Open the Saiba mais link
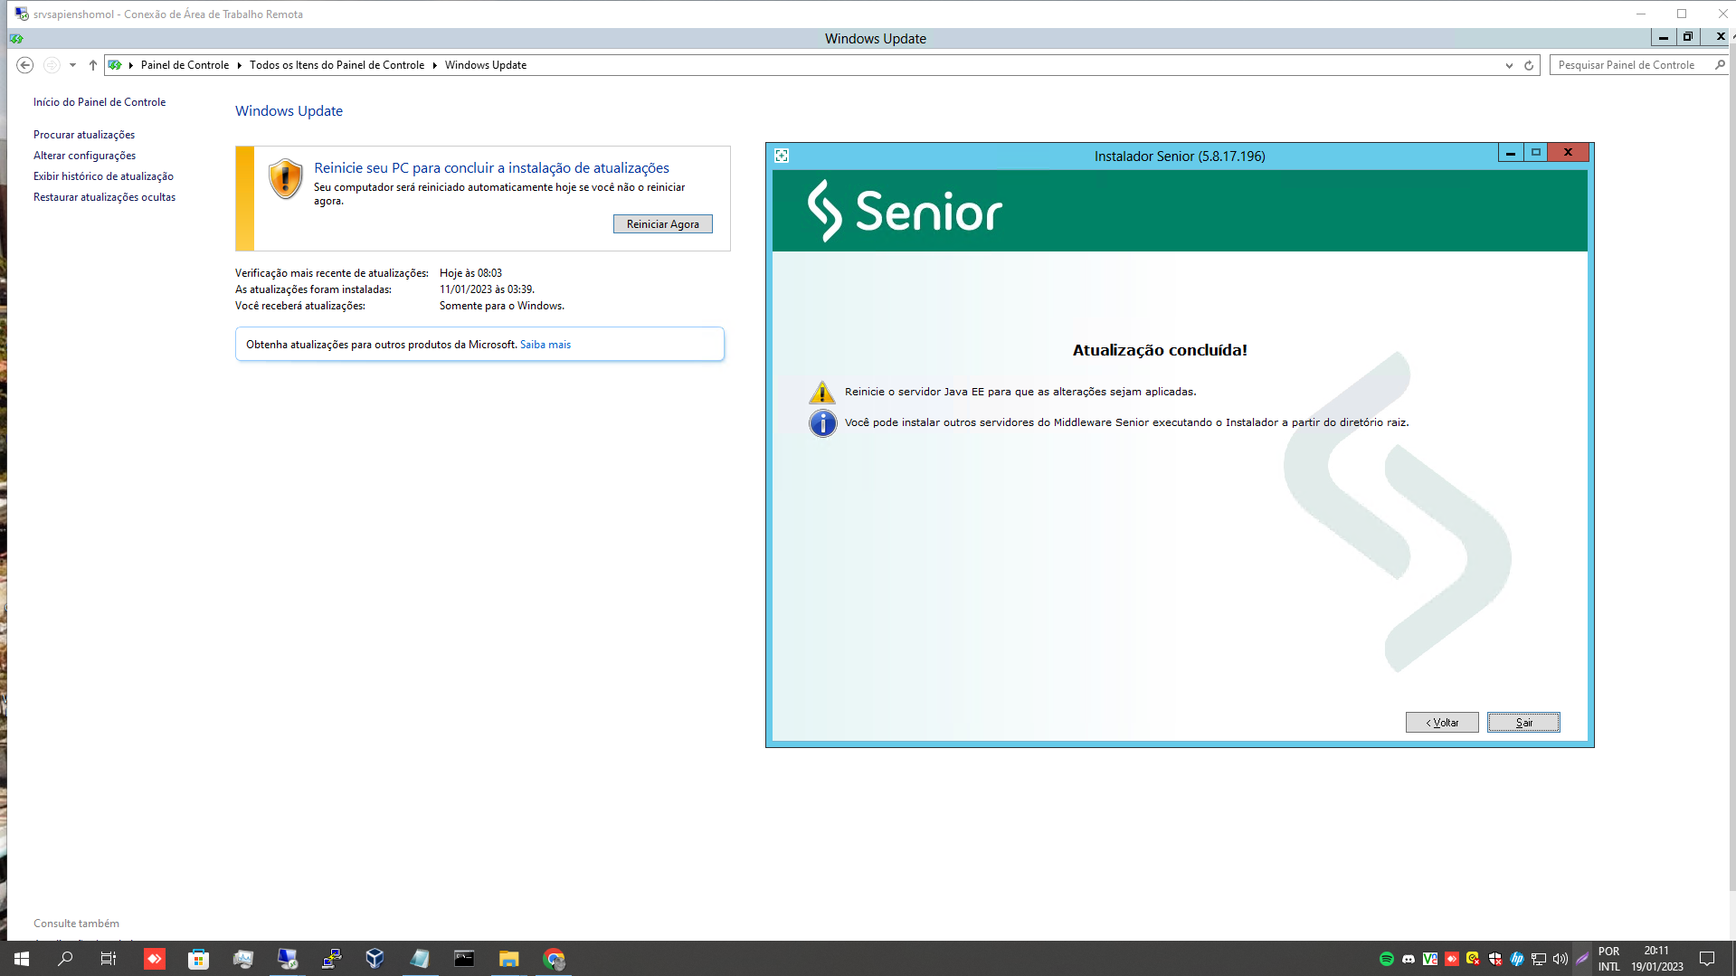This screenshot has height=976, width=1736. (x=545, y=345)
